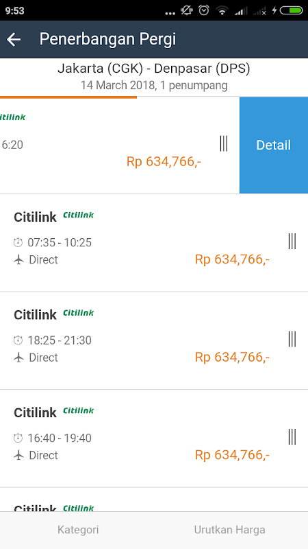308x549 pixels.
Task: Open the Kategori filter tab
Action: 78,530
